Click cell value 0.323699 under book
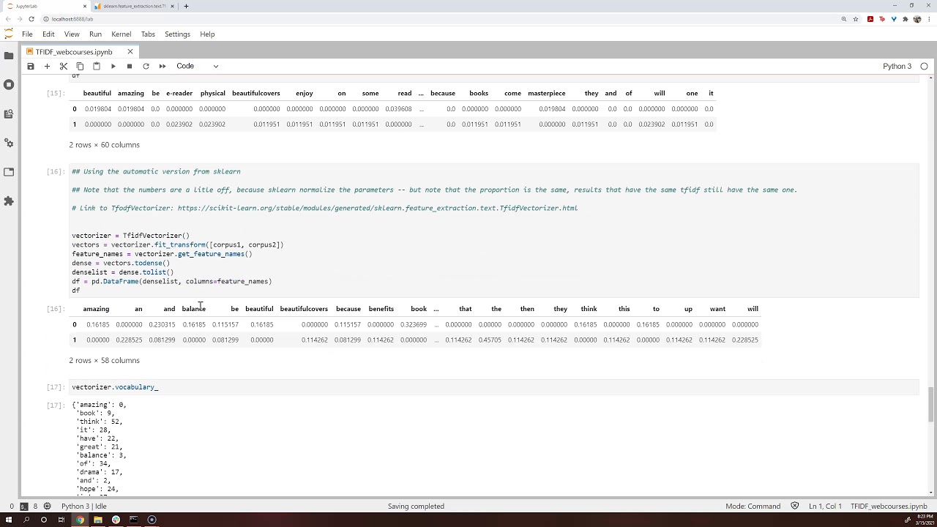This screenshot has height=527, width=937. [414, 324]
